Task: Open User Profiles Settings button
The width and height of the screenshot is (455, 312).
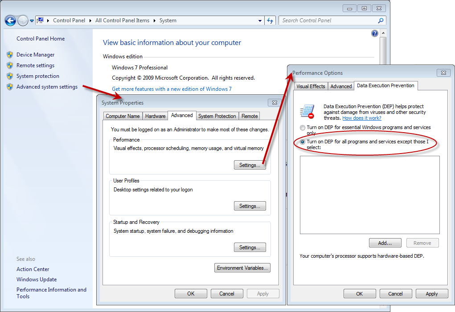Action: (250, 206)
